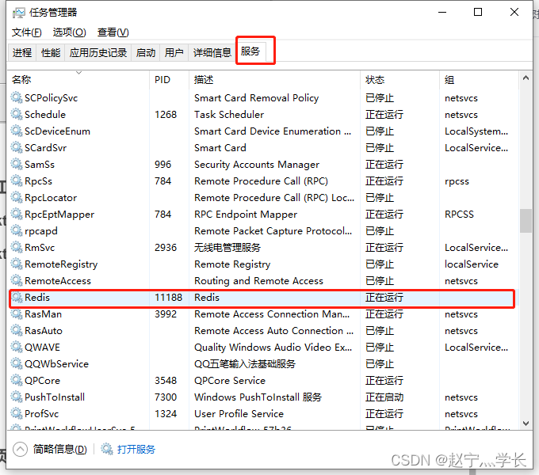Select the QQ五笔输入法基础服务 description
The image size is (539, 475).
[x=245, y=364]
